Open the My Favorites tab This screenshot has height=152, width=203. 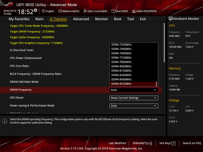click(19, 19)
